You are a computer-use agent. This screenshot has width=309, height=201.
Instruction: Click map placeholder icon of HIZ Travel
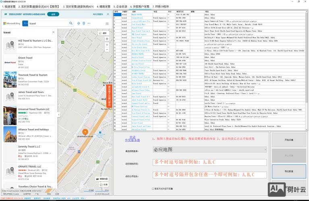(10, 45)
